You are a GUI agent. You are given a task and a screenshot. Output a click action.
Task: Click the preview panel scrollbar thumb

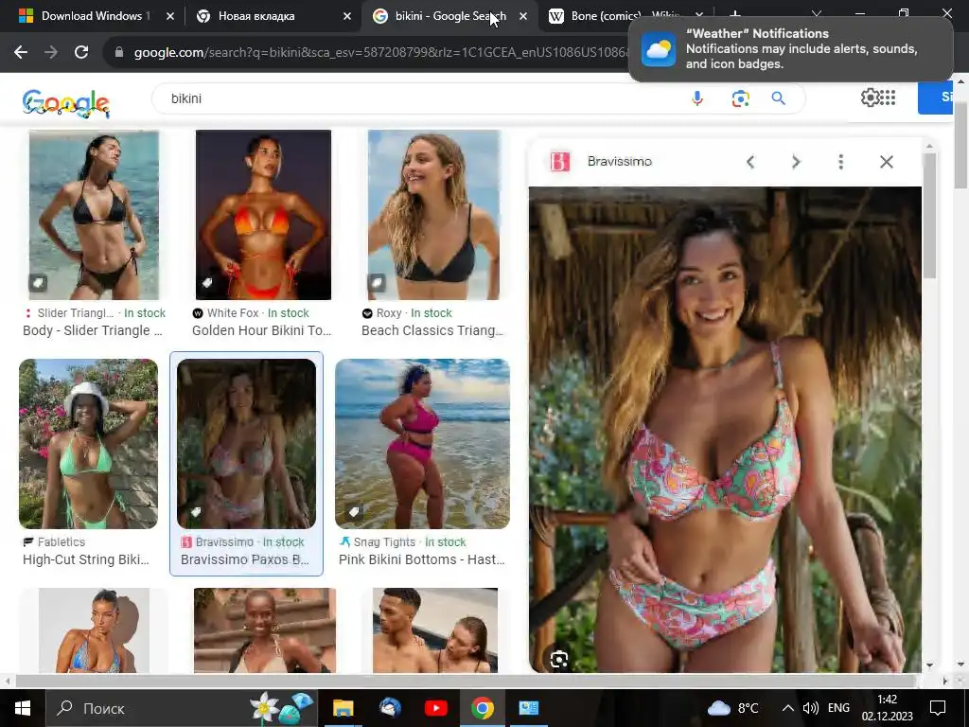click(928, 215)
